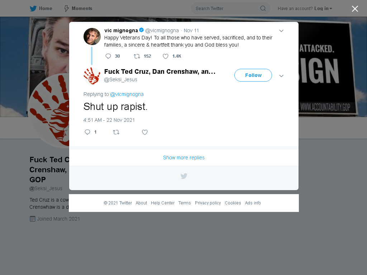Open the @vicmignogna mention link
The height and width of the screenshot is (275, 367).
coord(127,94)
